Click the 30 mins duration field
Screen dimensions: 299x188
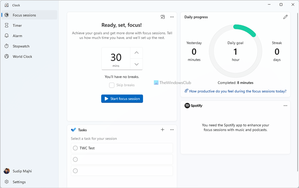click(116, 59)
